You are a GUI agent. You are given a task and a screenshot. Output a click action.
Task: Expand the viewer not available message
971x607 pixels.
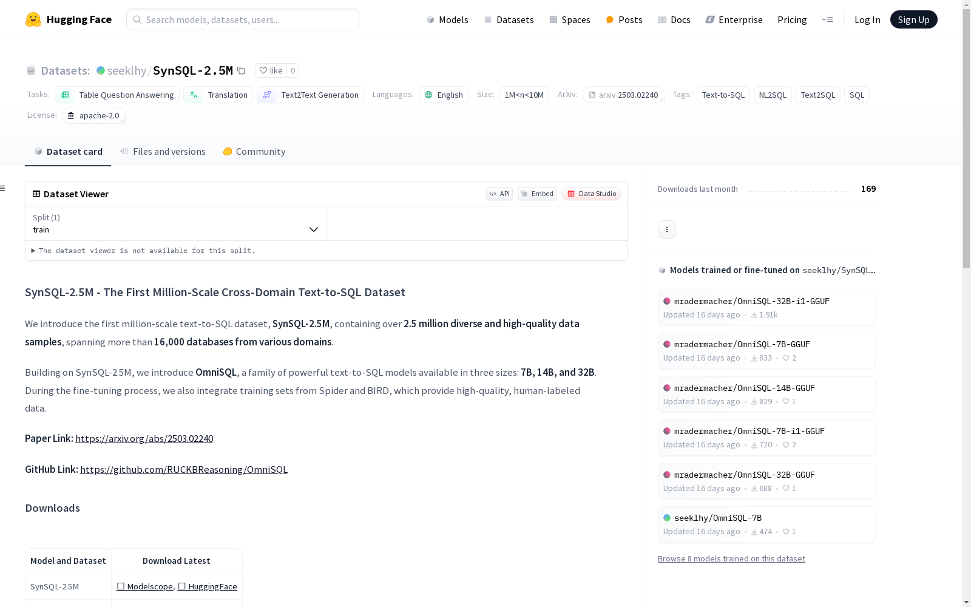point(143,251)
